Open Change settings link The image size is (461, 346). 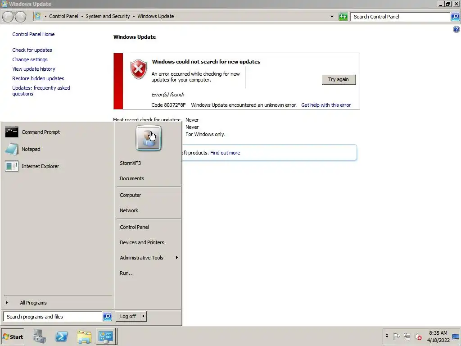[x=30, y=59]
